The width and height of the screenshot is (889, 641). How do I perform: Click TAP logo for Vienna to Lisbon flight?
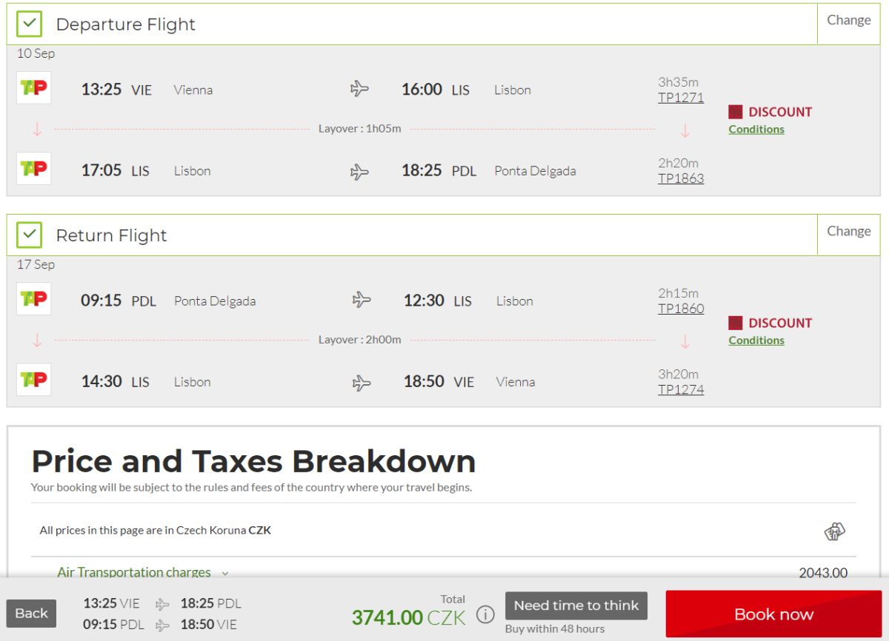click(x=33, y=88)
